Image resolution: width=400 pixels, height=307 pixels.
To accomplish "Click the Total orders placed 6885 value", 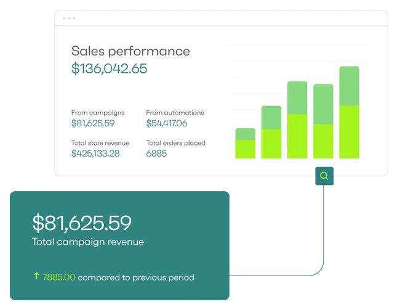I will pos(156,153).
